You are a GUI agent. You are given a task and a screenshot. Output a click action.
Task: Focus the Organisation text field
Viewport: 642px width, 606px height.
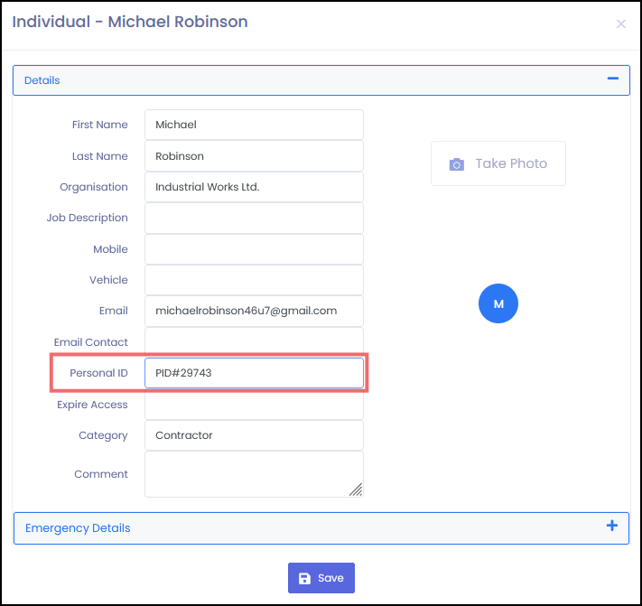[x=254, y=187]
